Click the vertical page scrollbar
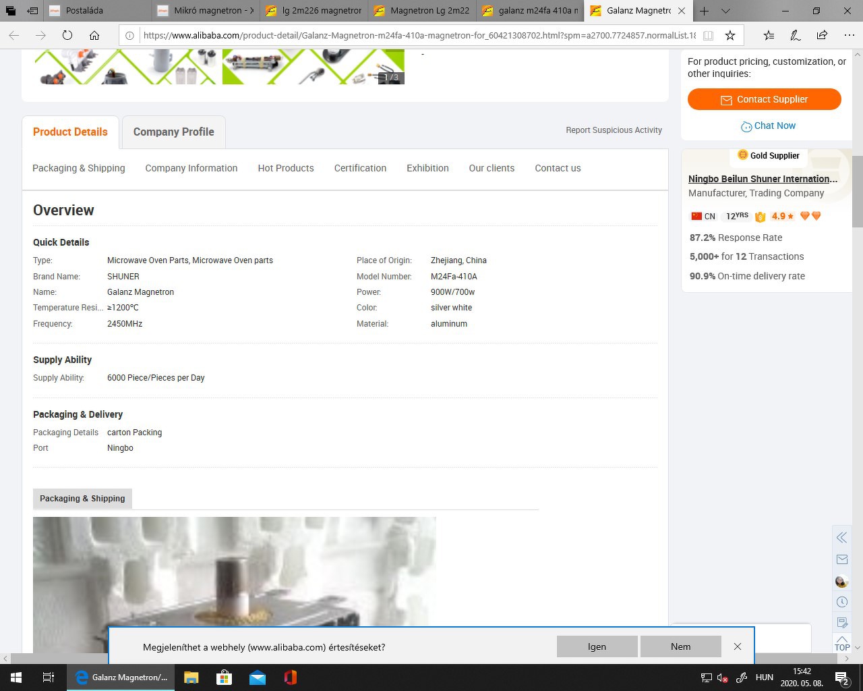Screen dimensions: 863x691 coord(858,192)
